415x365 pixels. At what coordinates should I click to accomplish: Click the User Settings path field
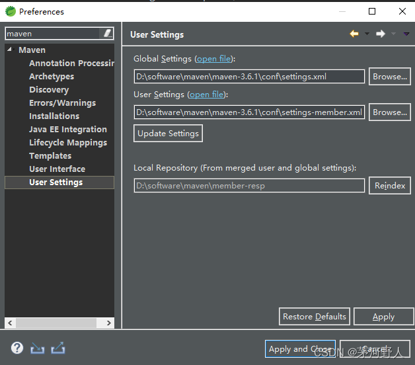click(x=249, y=112)
